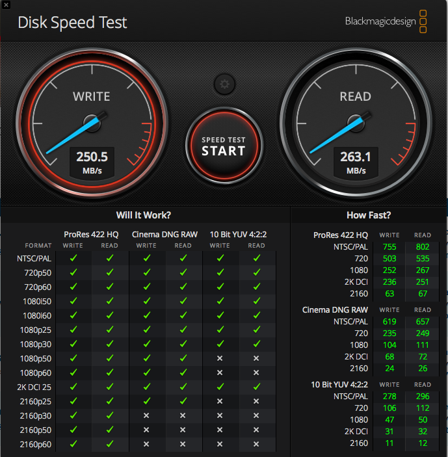Screen dimensions: 448x457
Task: Click the 720p50 format row label
Action: [38, 273]
